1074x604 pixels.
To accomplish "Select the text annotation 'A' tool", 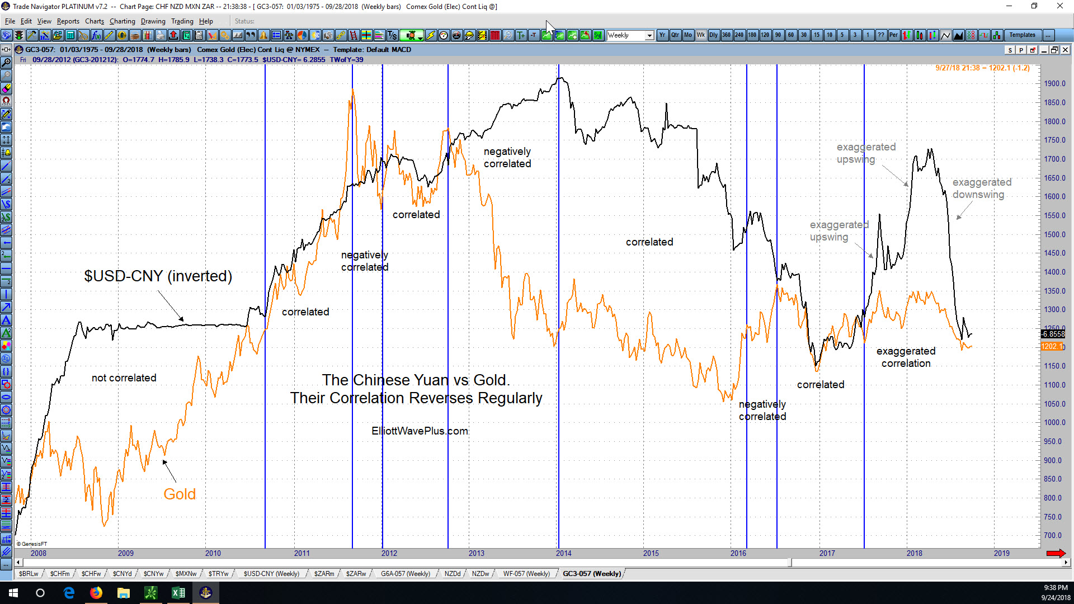I will [x=6, y=319].
